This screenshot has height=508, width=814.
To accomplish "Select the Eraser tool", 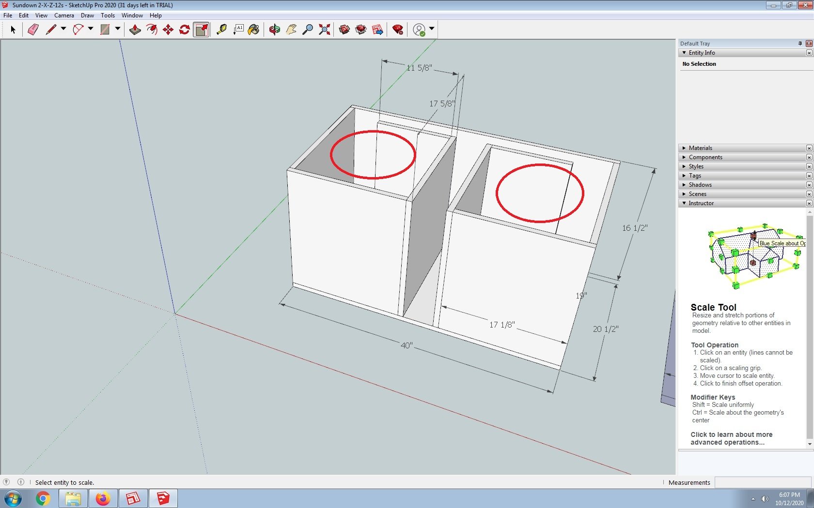I will pyautogui.click(x=32, y=30).
